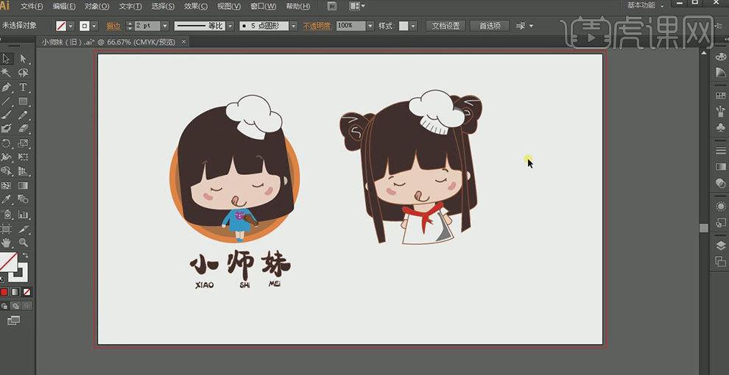Swap fill and stroke colors
Screen dimensions: 729x375
point(26,255)
